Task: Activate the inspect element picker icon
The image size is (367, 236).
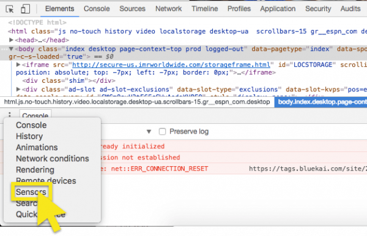Action: click(10, 9)
